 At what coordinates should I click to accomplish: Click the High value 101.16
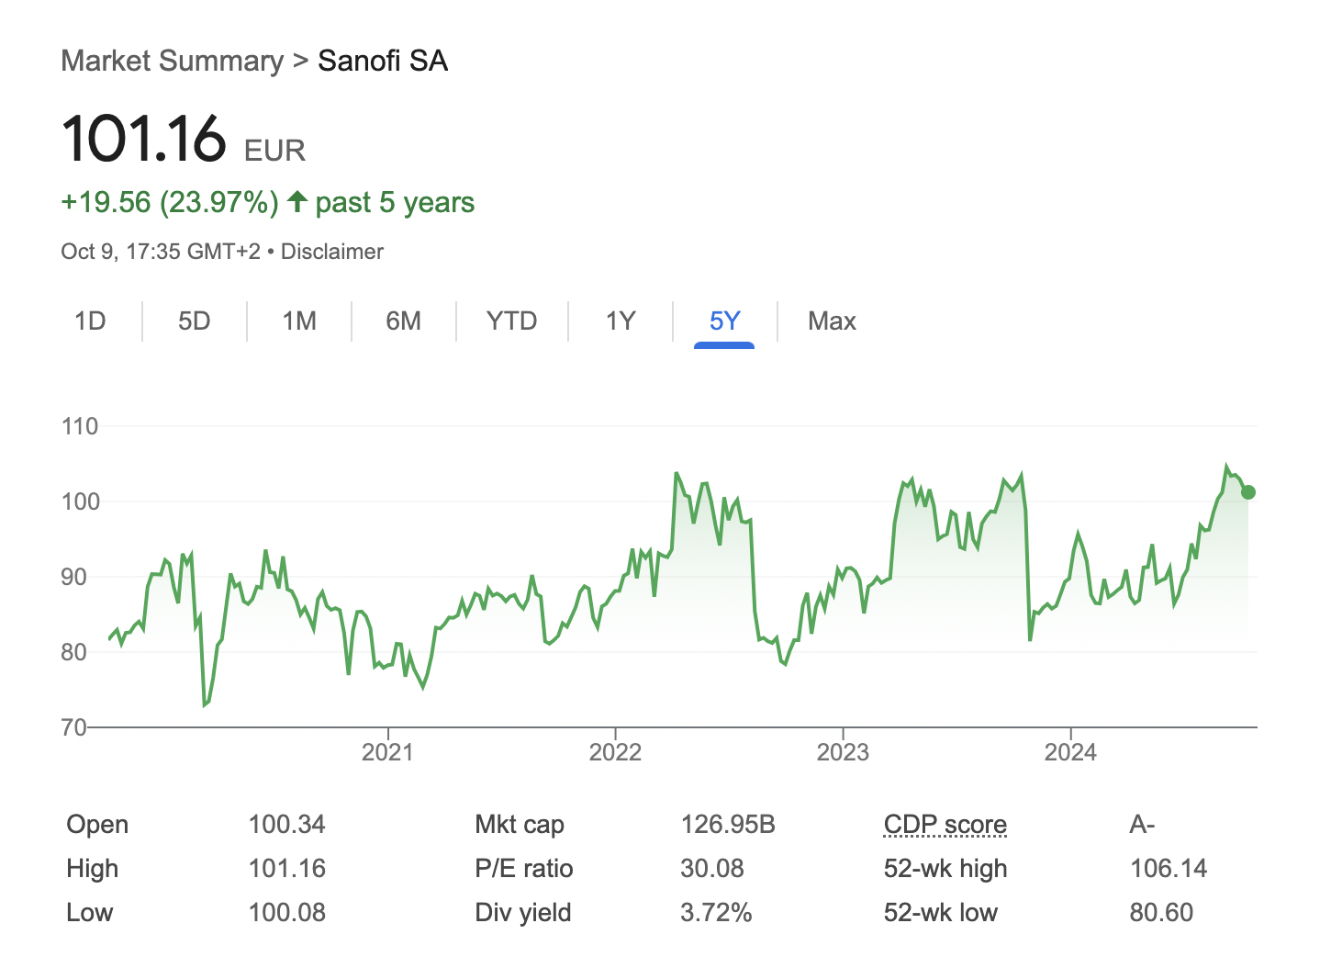click(x=286, y=869)
